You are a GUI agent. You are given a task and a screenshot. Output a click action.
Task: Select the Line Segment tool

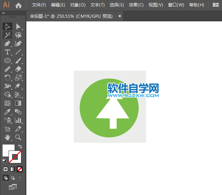[x=18, y=52]
